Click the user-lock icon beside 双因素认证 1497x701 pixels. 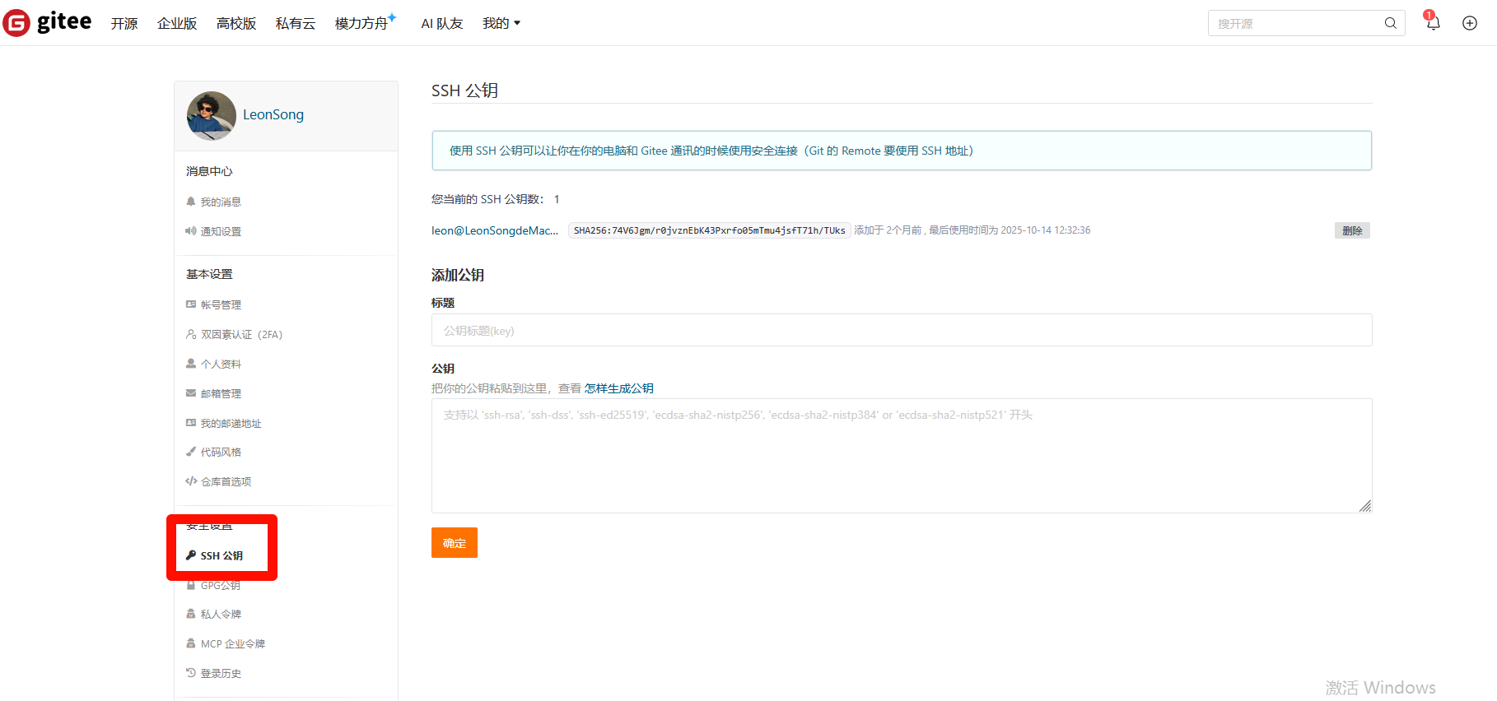pyautogui.click(x=191, y=334)
